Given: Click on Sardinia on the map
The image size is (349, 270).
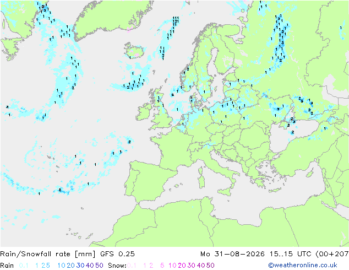Looking at the screenshot, I should coord(201,181).
